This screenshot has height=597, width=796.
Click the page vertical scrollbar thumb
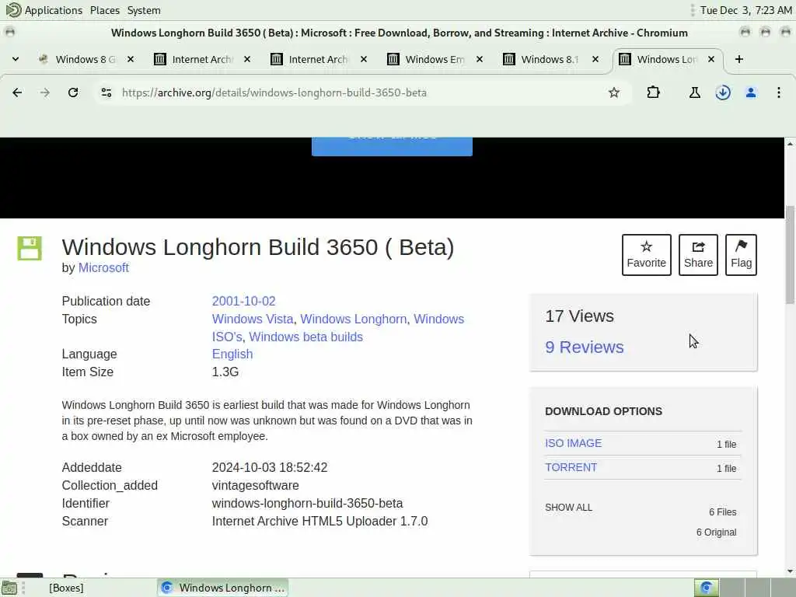point(790,254)
